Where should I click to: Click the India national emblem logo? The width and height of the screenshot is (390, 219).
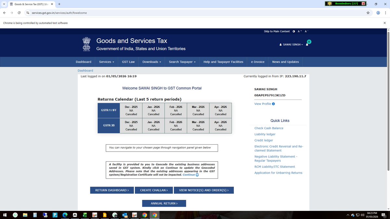click(x=86, y=44)
